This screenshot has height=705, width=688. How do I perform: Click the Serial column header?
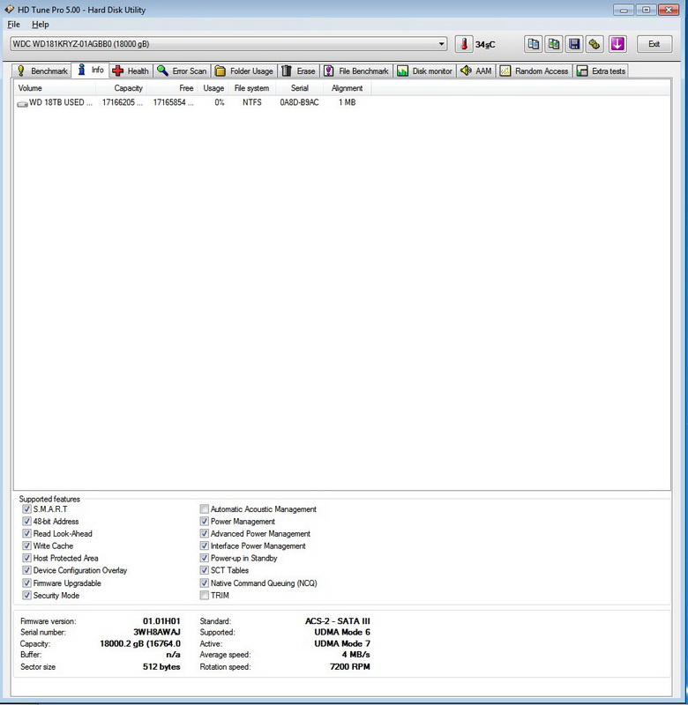[300, 88]
